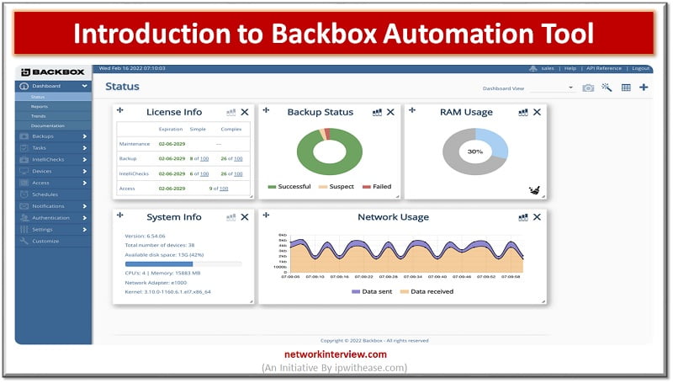Expand the Tasks section arrow
Screen dimensions: 673x383
tap(85, 147)
